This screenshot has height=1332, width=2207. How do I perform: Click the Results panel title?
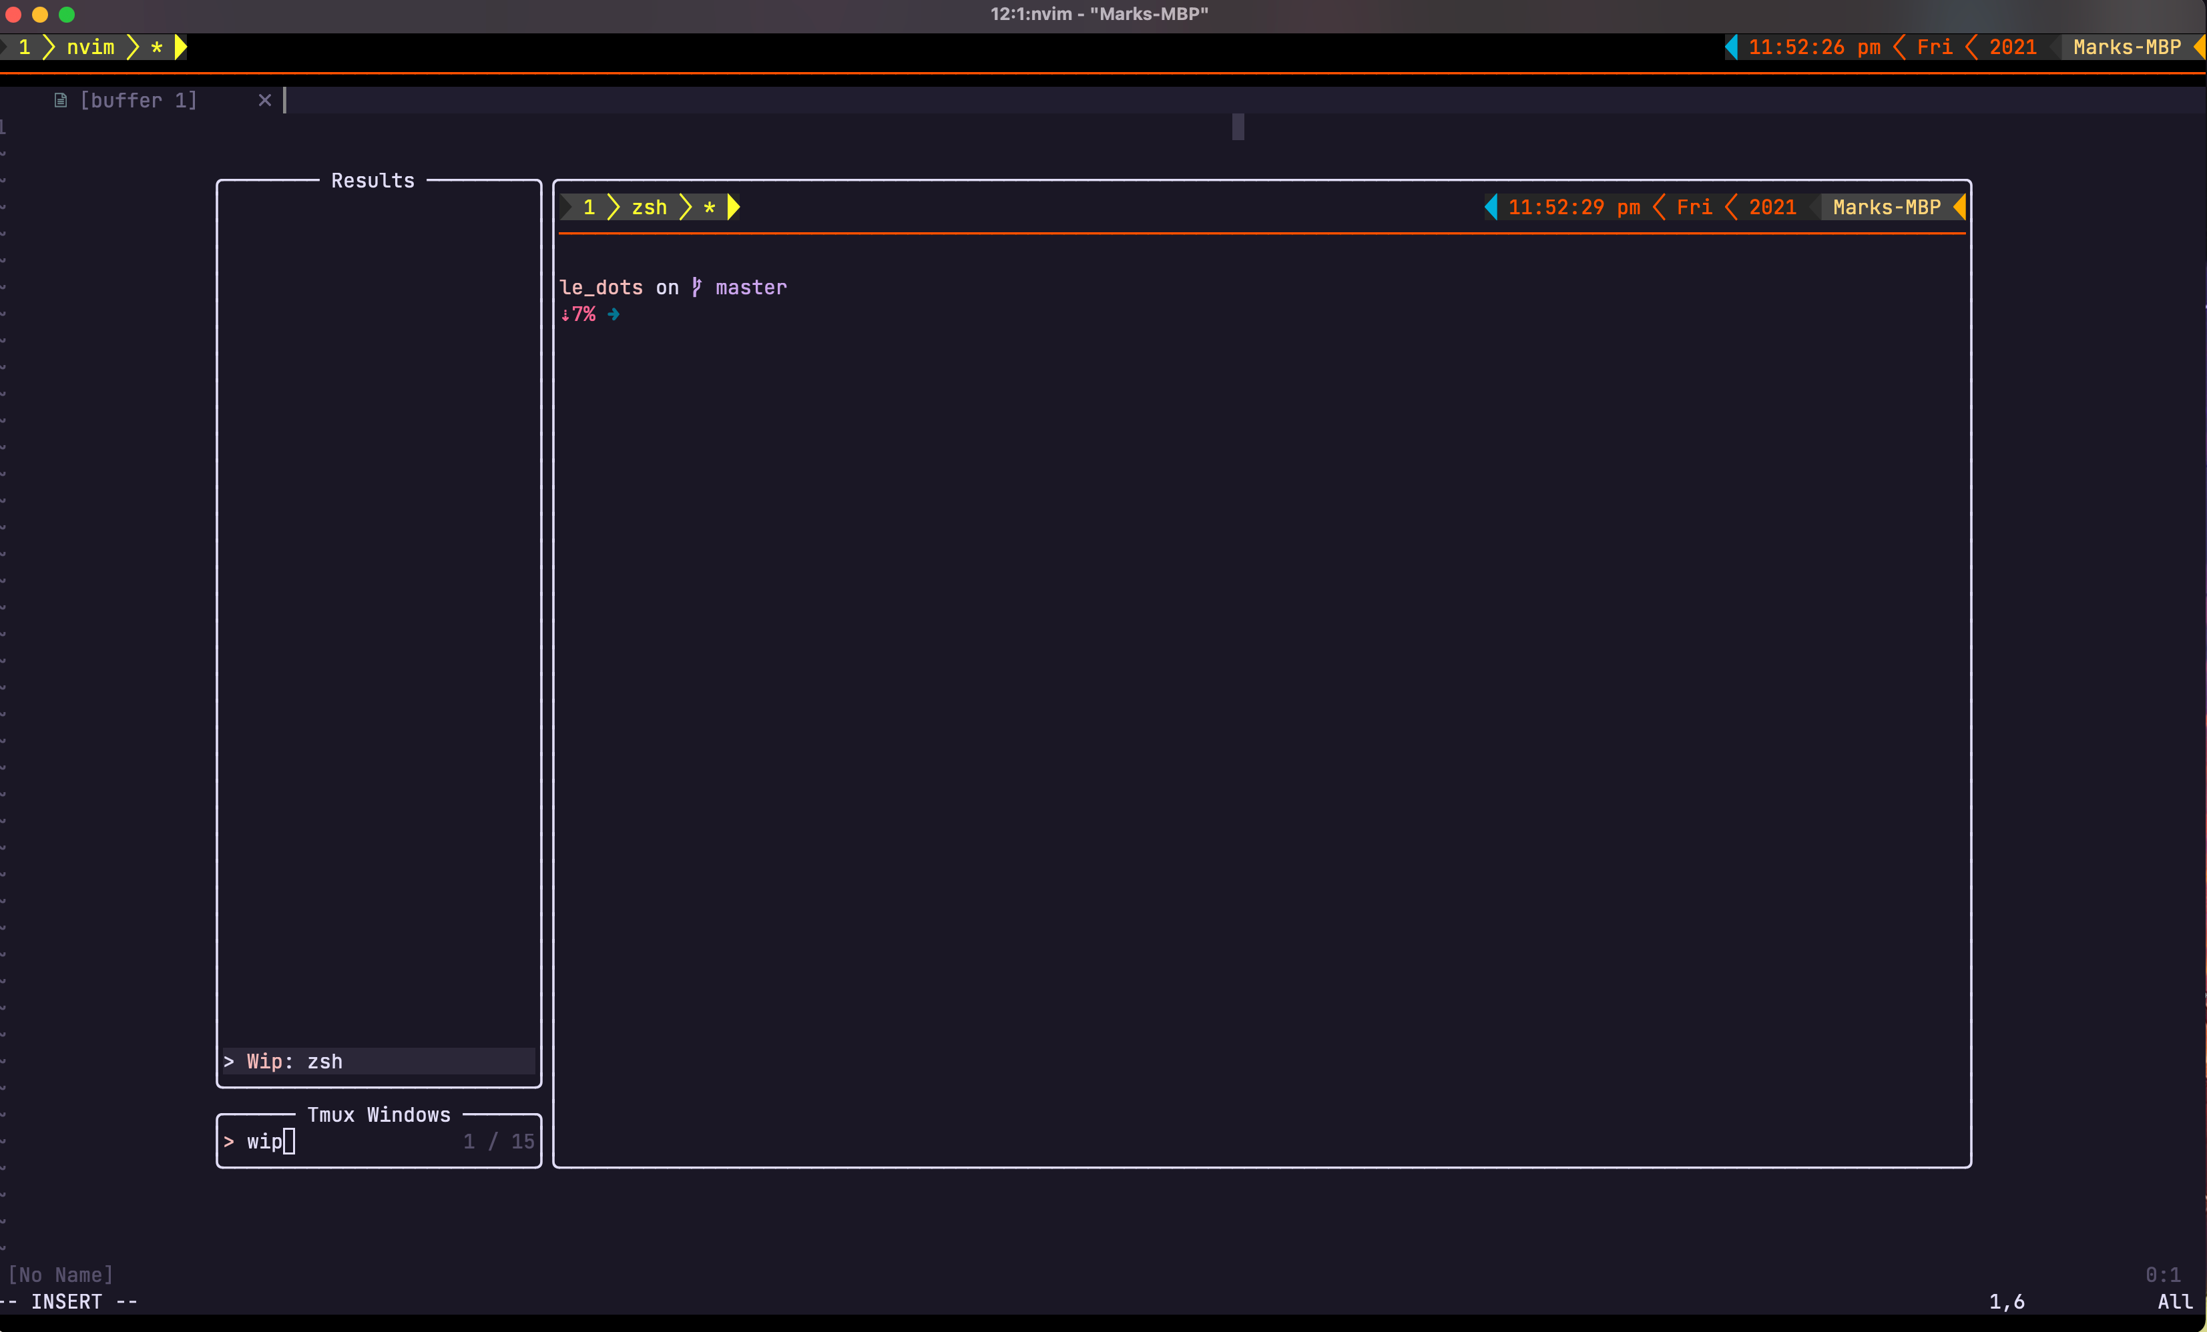373,181
